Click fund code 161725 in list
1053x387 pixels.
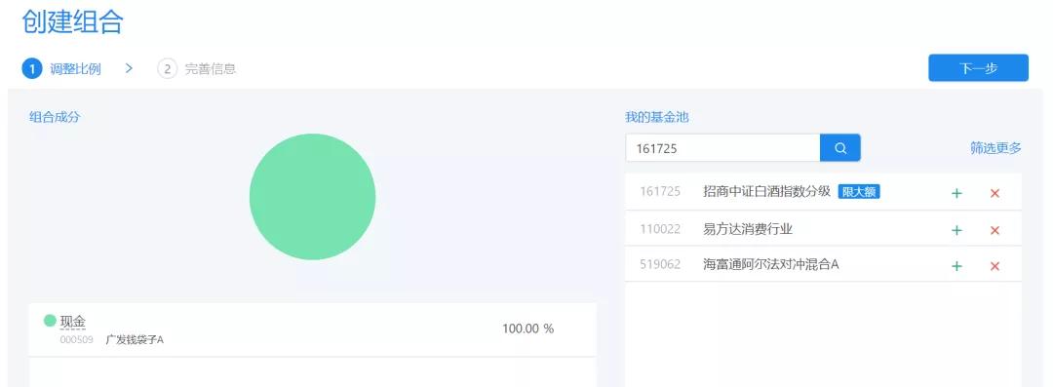[660, 191]
